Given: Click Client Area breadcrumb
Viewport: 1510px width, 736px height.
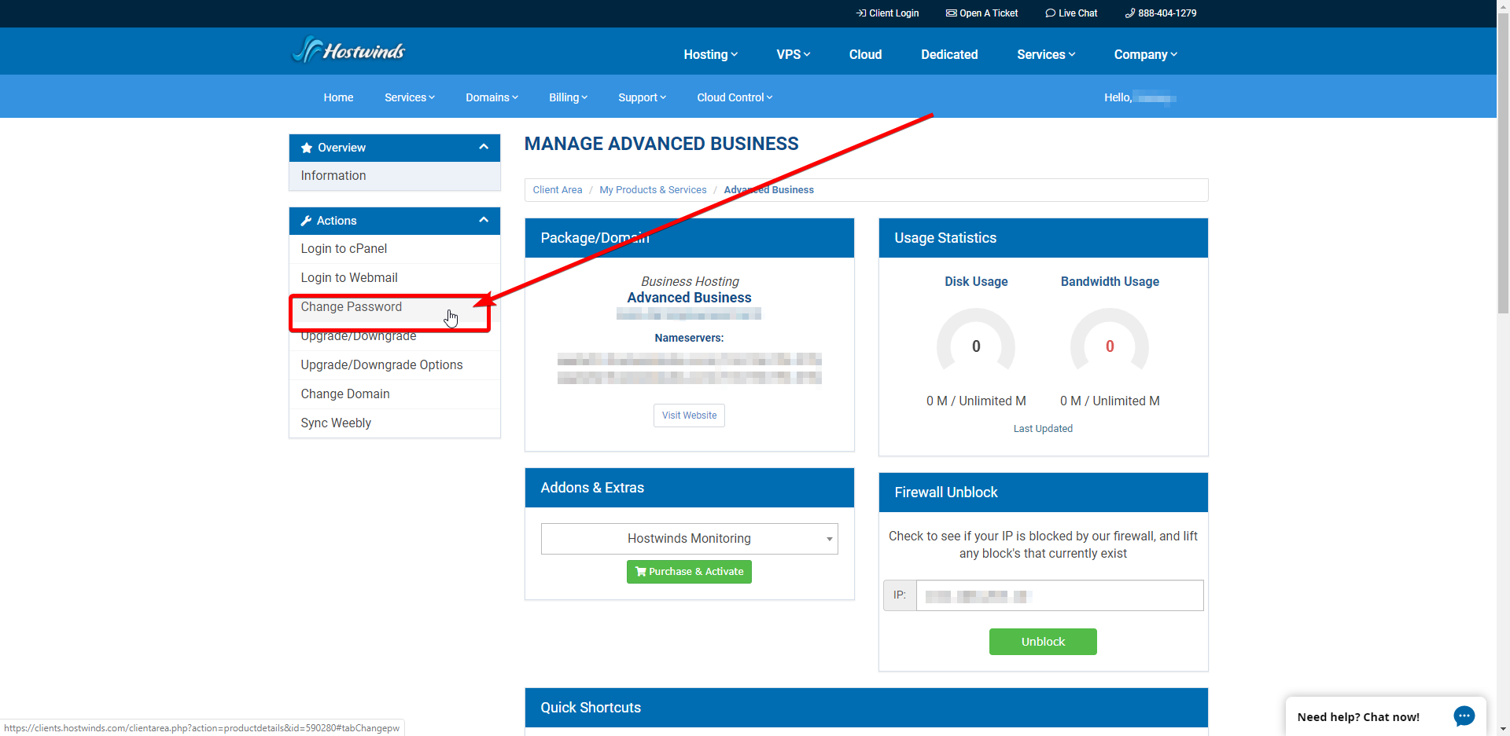Looking at the screenshot, I should click(558, 190).
